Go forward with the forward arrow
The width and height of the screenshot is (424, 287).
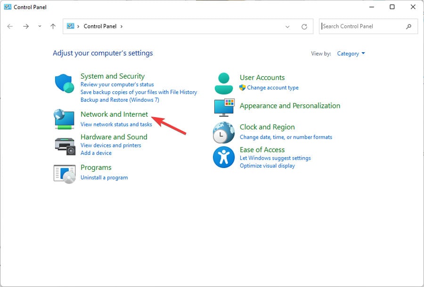26,26
